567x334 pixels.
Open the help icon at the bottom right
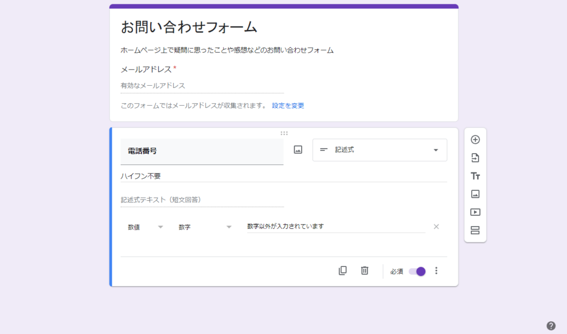click(x=551, y=326)
